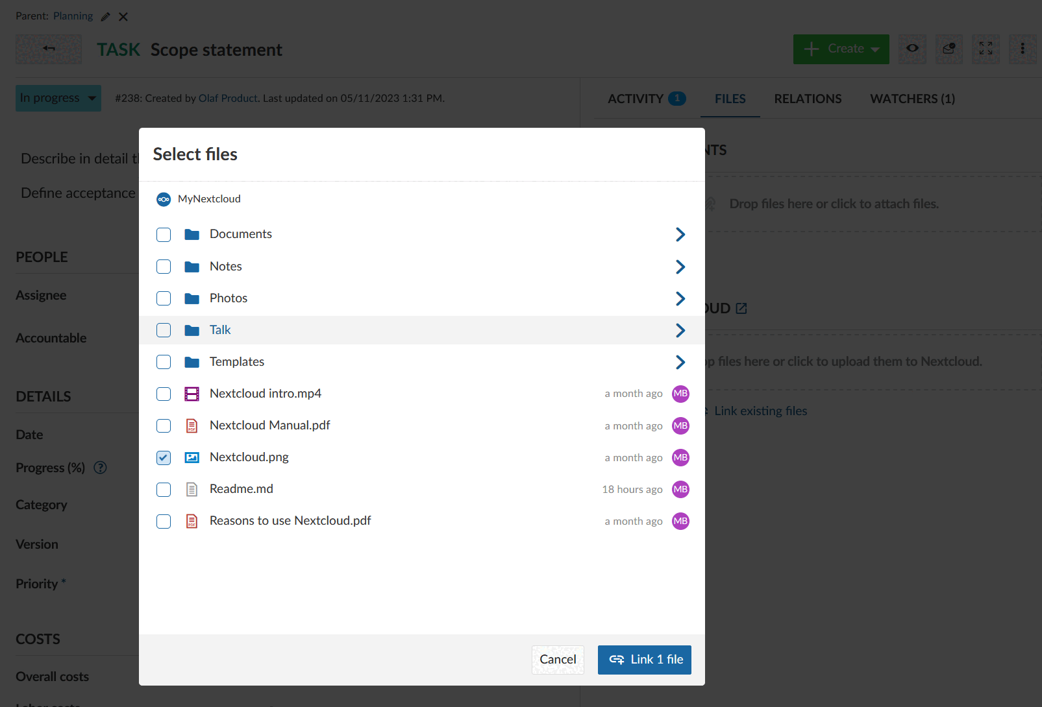Select the Readme.md checkbox
This screenshot has height=707, width=1042.
pyautogui.click(x=163, y=489)
